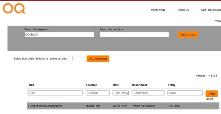
Task: Click the "Results 1 – 1 of 1" text
Action: tap(207, 76)
